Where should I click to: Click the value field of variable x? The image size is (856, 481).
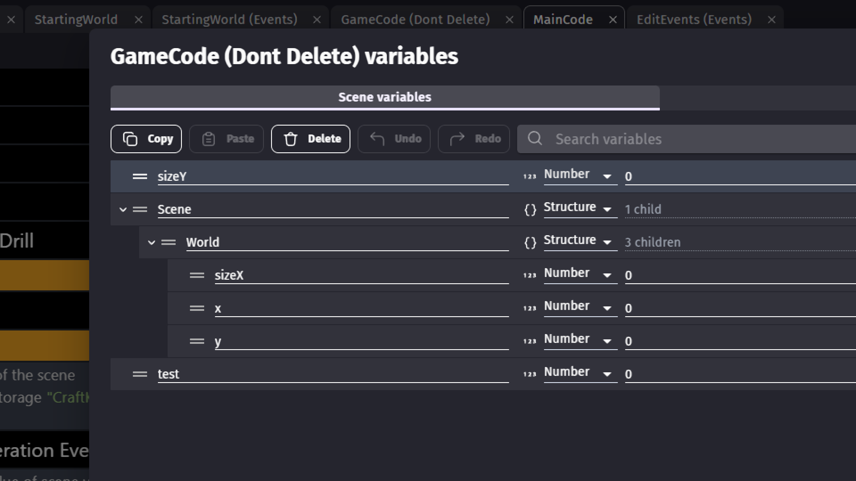point(736,308)
